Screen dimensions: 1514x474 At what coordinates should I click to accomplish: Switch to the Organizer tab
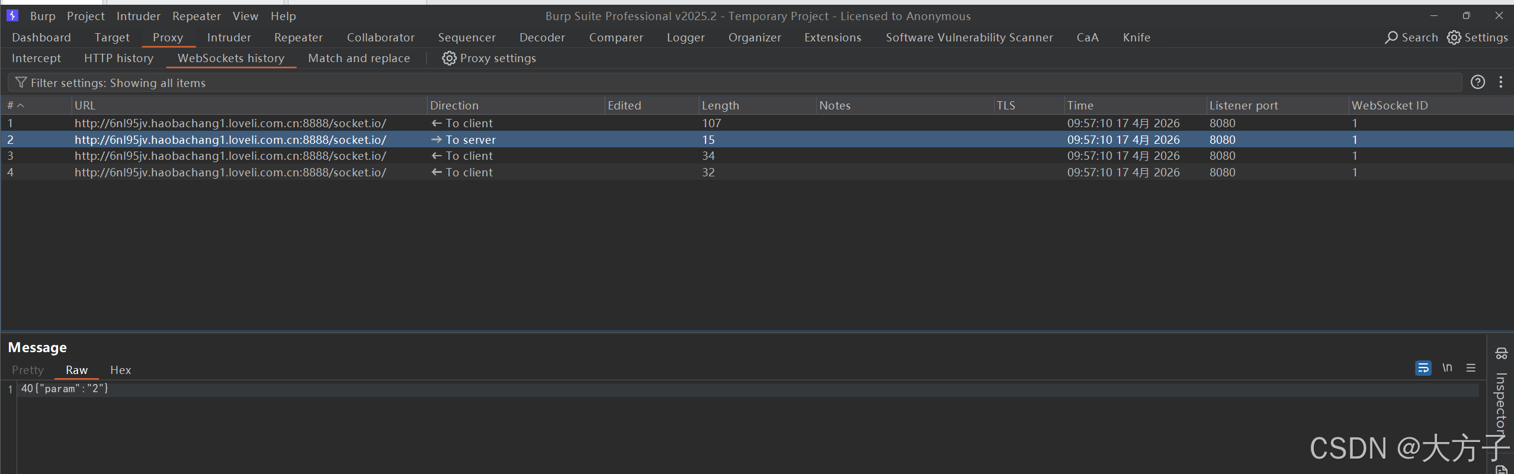click(755, 37)
